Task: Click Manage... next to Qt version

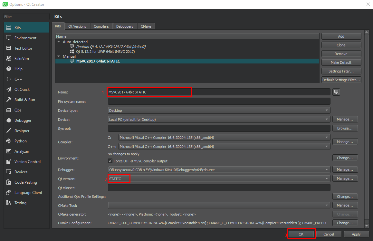Action: click(345, 178)
